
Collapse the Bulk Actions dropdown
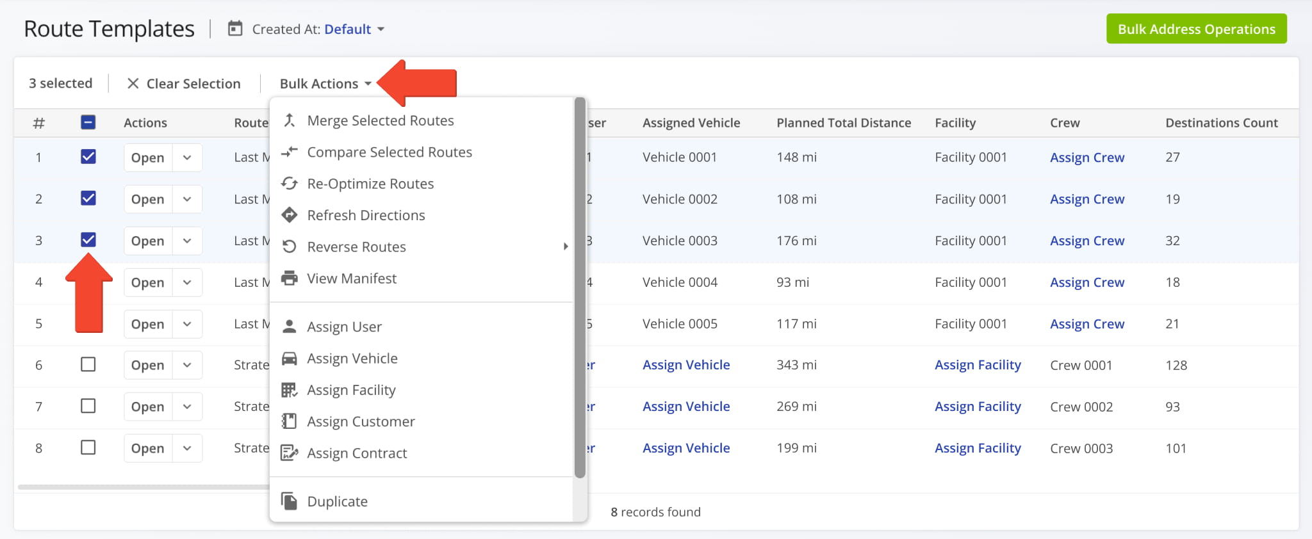tap(325, 83)
